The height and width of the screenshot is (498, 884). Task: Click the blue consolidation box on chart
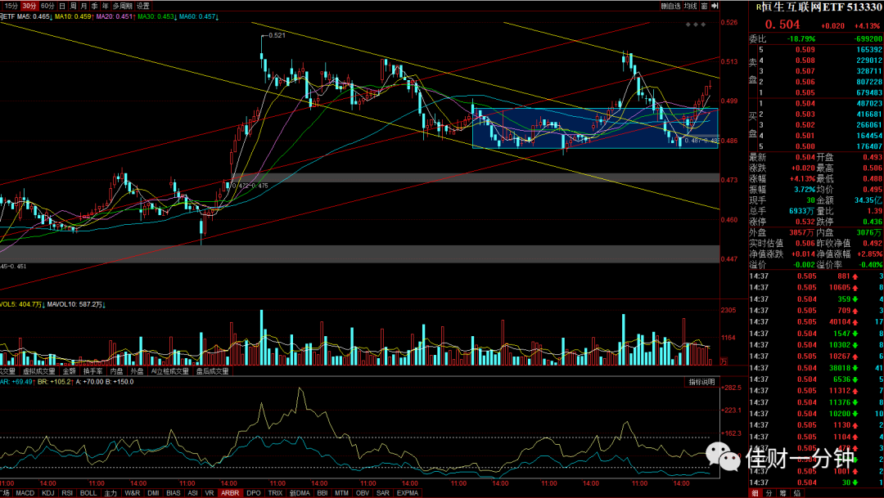(595, 128)
